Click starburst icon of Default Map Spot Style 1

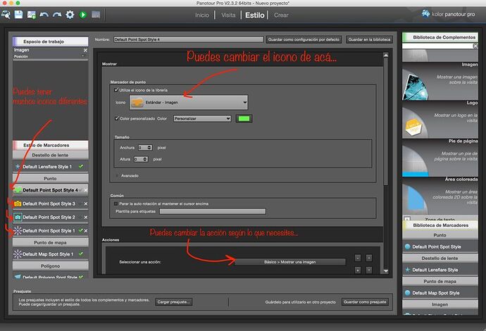pos(18,254)
